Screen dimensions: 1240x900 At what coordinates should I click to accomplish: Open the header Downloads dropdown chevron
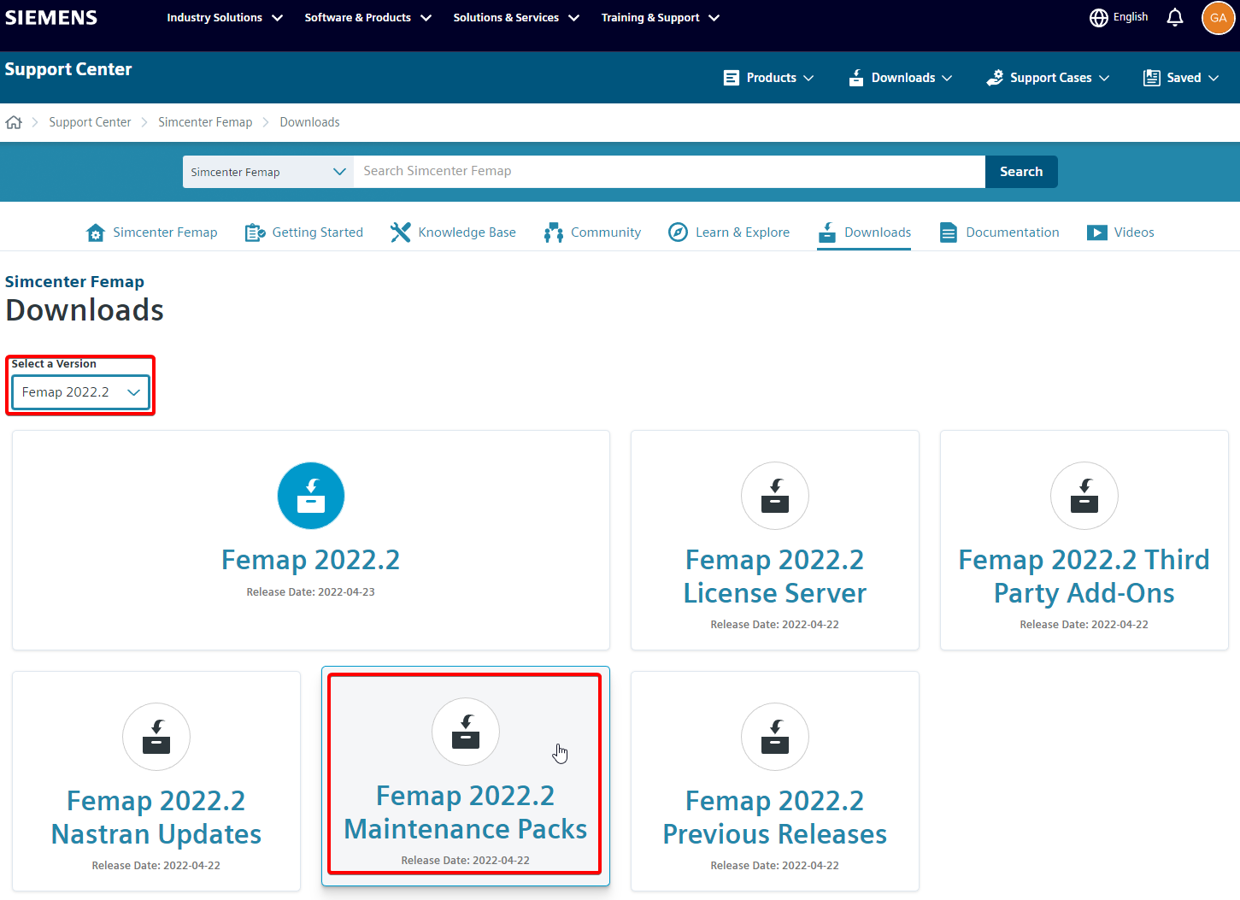(947, 78)
